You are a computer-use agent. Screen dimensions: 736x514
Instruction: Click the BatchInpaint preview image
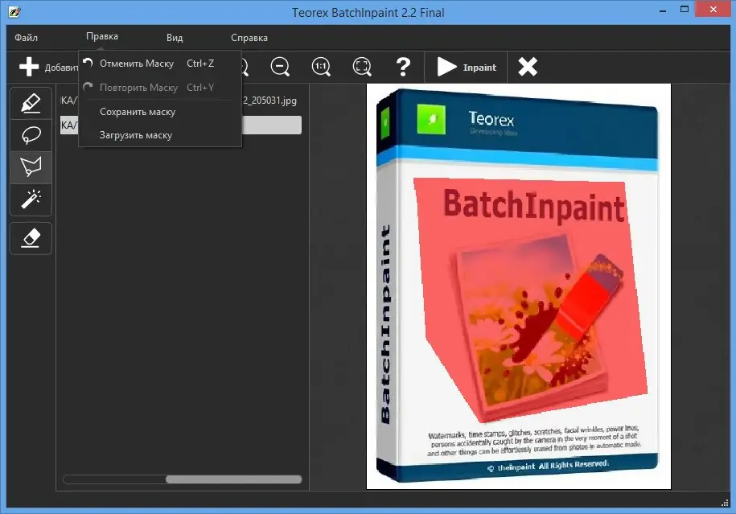pyautogui.click(x=519, y=286)
